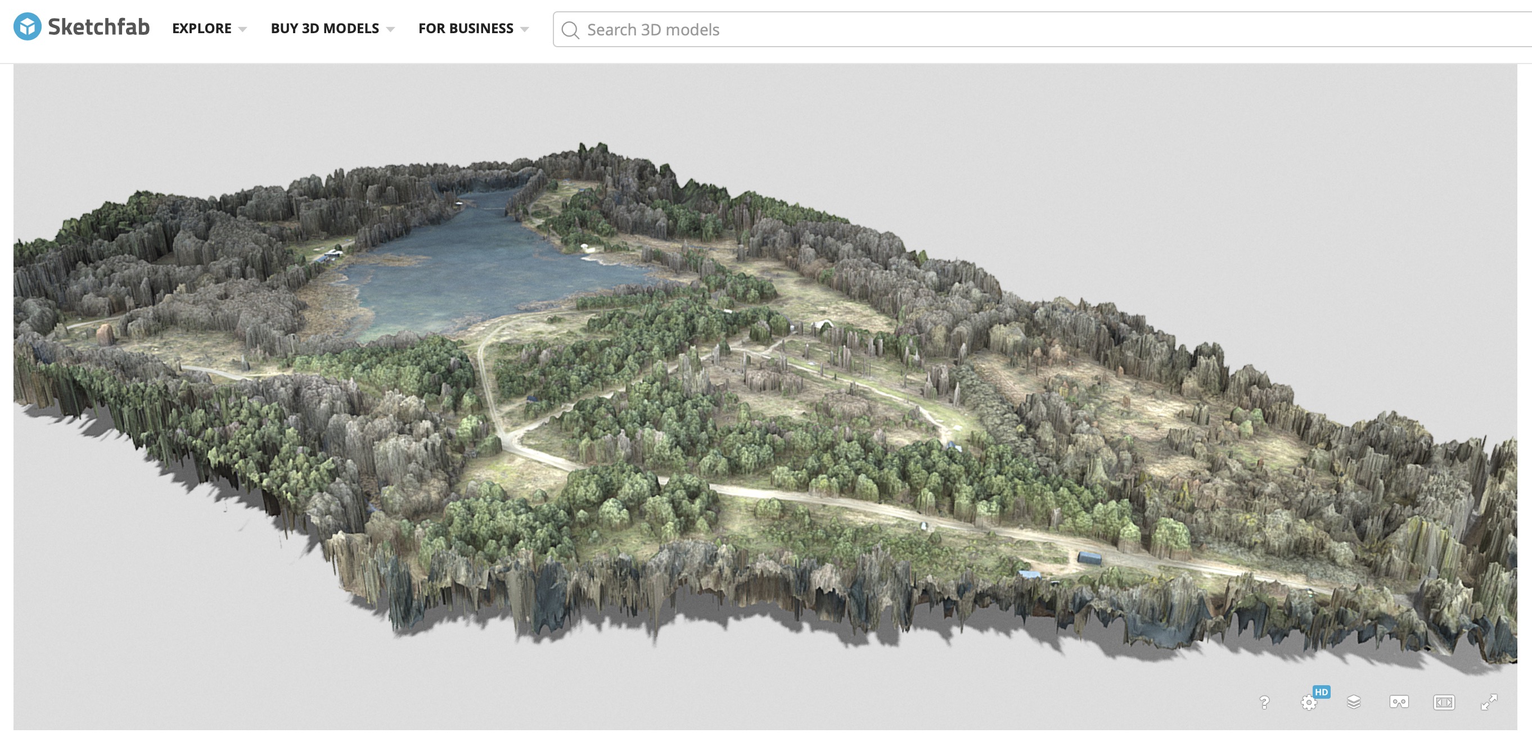Switch viewer to fullscreen arrows icon
Image resolution: width=1532 pixels, height=751 pixels.
(x=1489, y=702)
